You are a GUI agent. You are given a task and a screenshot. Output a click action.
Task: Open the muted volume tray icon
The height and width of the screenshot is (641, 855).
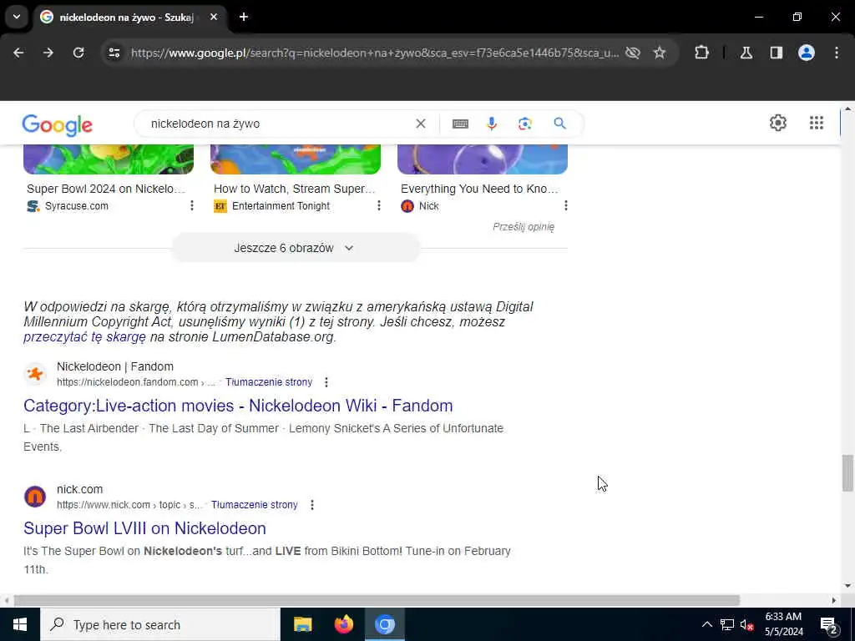pos(747,624)
